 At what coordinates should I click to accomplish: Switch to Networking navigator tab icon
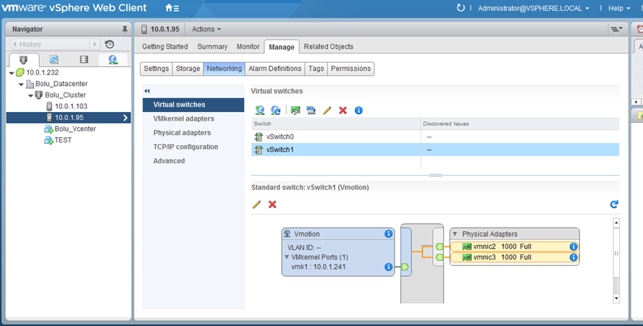tap(113, 60)
